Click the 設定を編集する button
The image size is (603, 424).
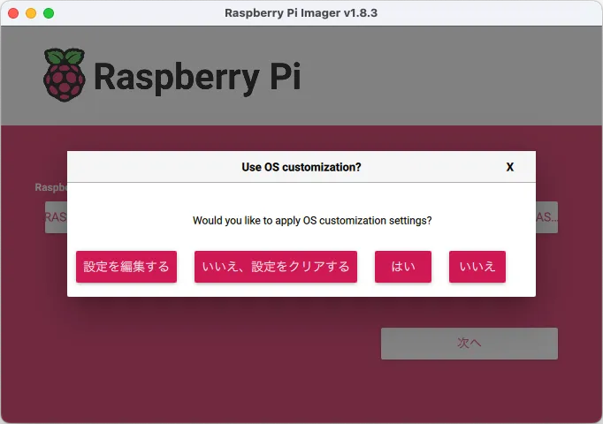point(126,267)
